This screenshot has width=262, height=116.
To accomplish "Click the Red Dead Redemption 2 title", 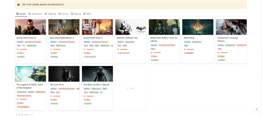I will pos(62,38).
